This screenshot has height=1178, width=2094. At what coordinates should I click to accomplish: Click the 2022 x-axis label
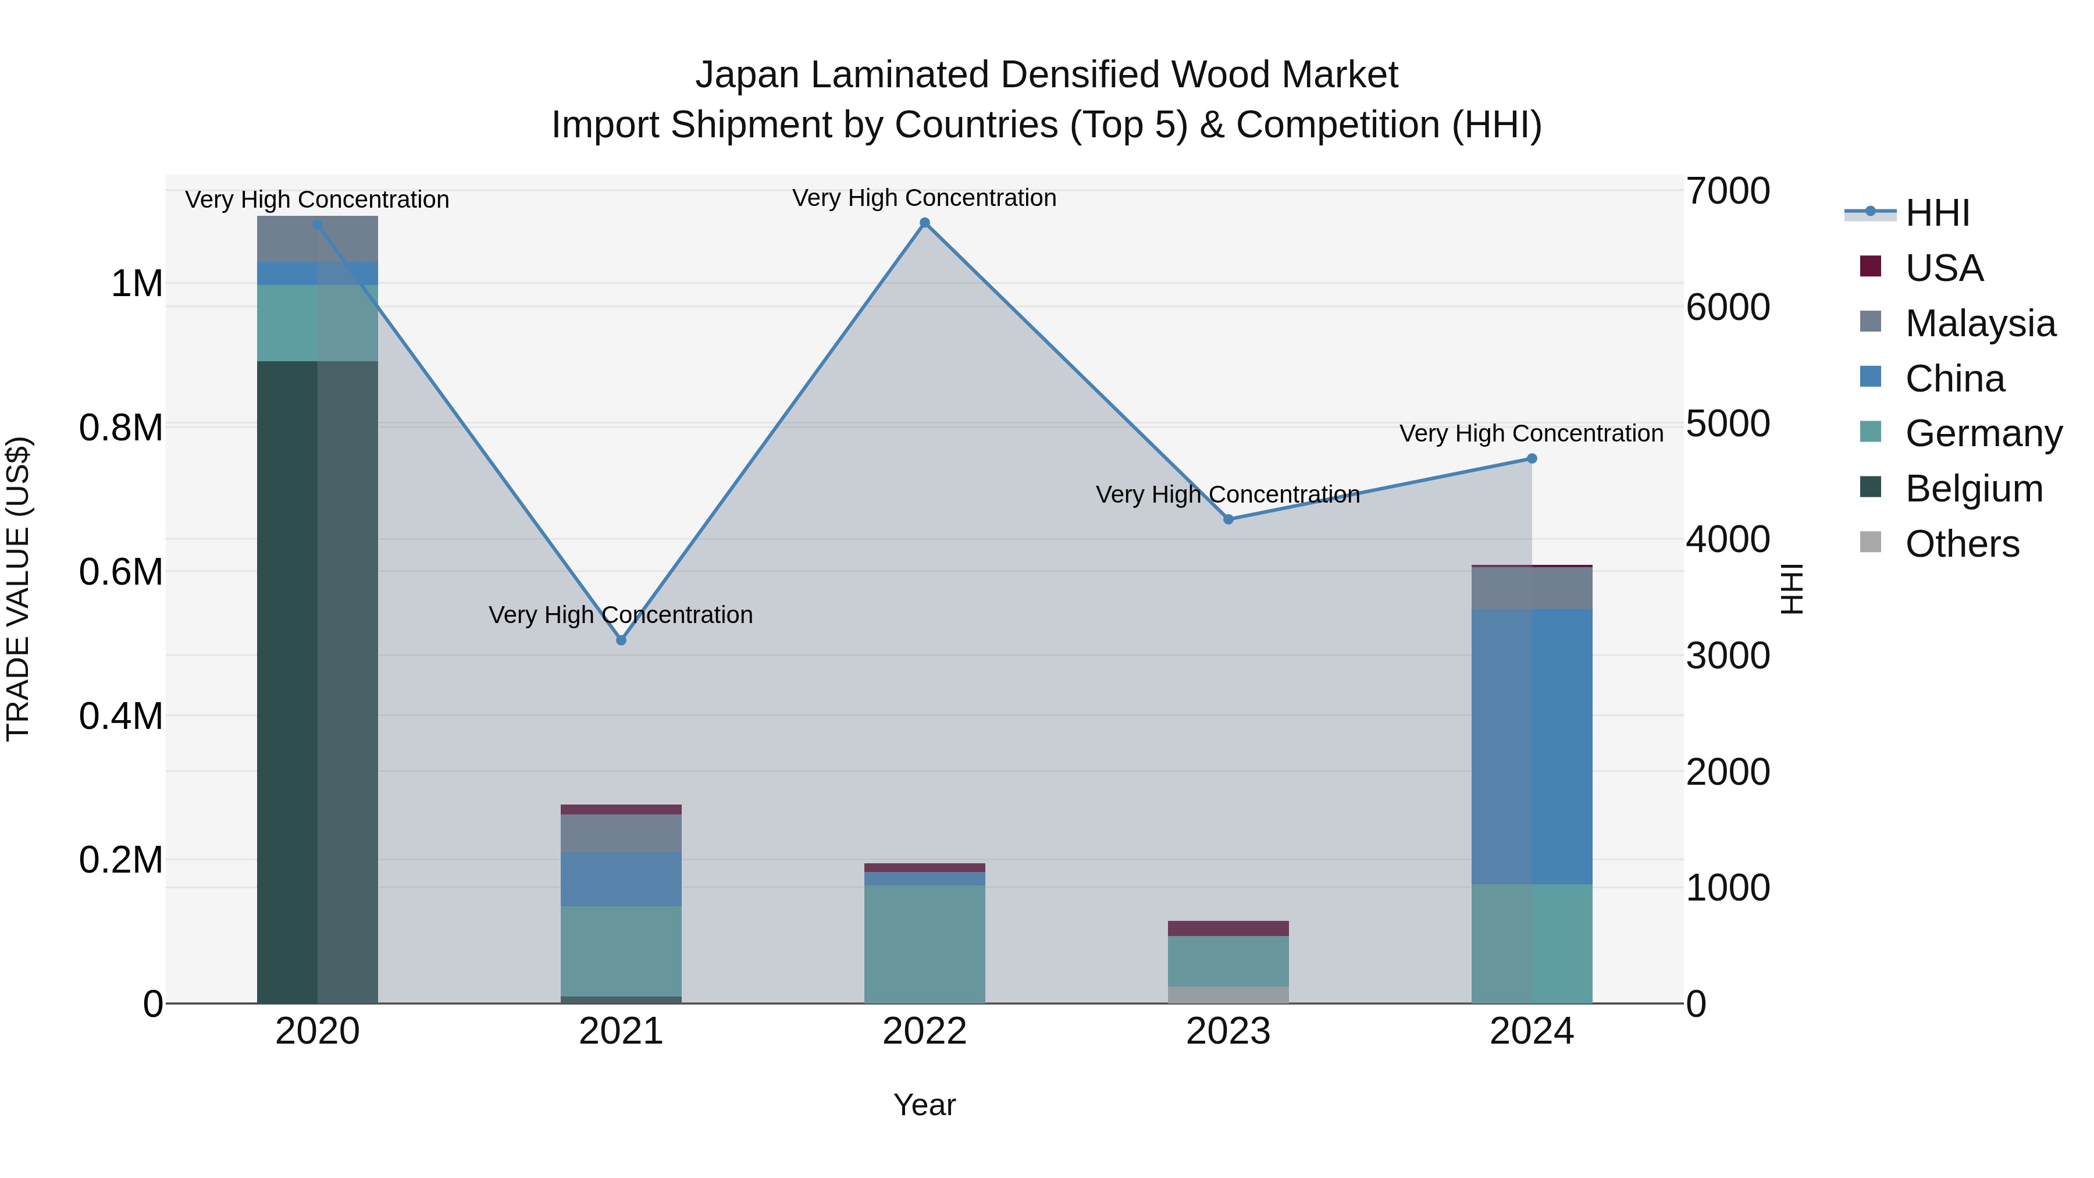(925, 1031)
